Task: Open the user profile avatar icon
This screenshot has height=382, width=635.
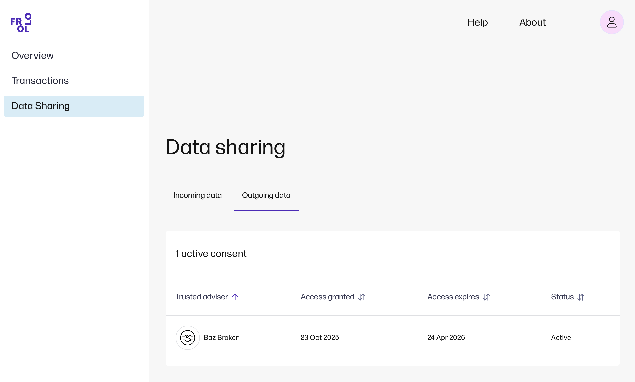Action: pyautogui.click(x=611, y=22)
